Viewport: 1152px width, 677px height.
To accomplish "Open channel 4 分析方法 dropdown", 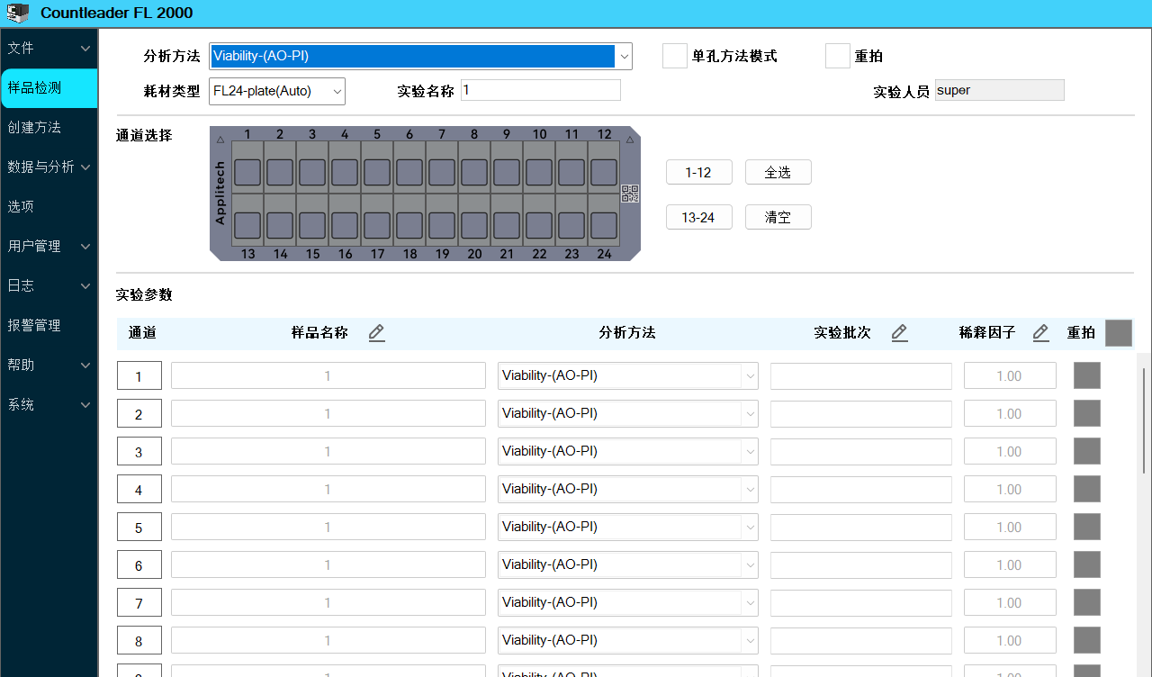I will [x=628, y=489].
